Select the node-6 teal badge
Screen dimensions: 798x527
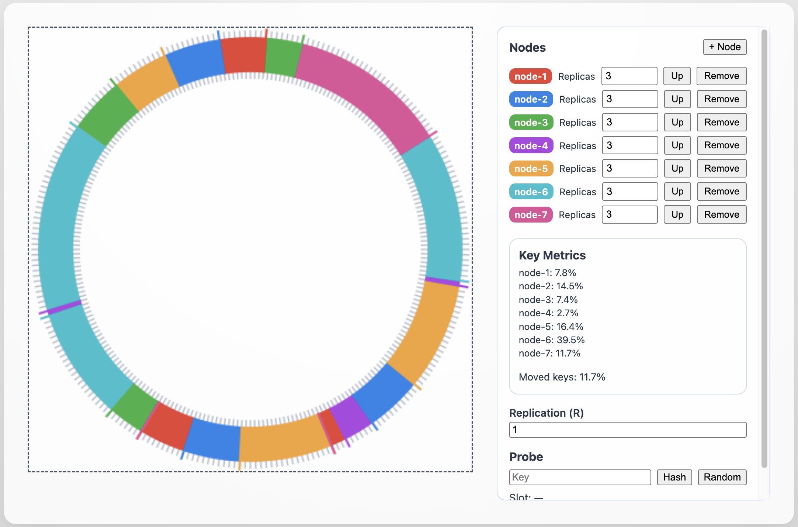pos(531,192)
